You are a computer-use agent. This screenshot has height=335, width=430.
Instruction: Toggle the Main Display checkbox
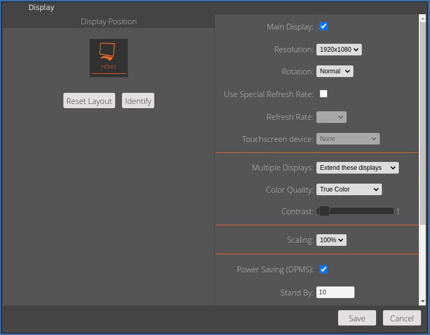(323, 26)
